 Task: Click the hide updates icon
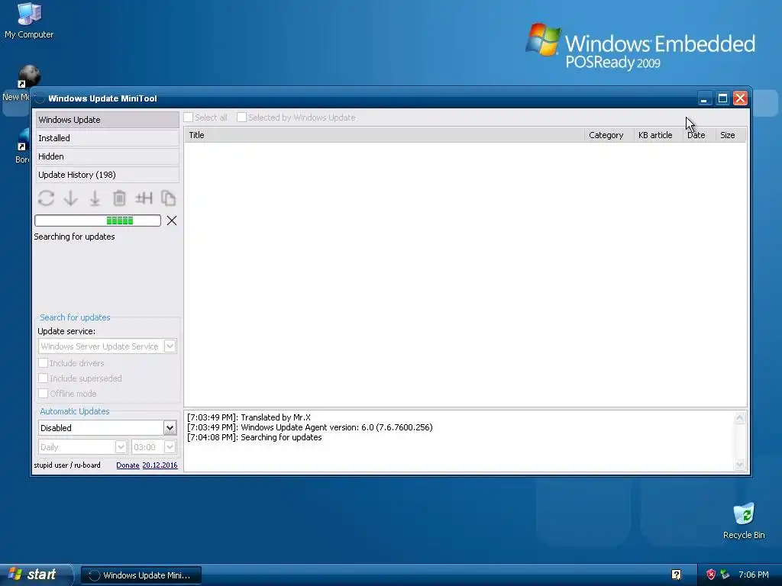click(144, 198)
